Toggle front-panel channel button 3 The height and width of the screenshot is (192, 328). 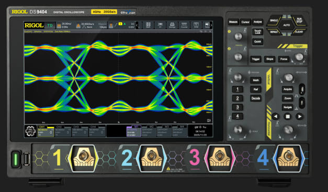(x=237, y=107)
